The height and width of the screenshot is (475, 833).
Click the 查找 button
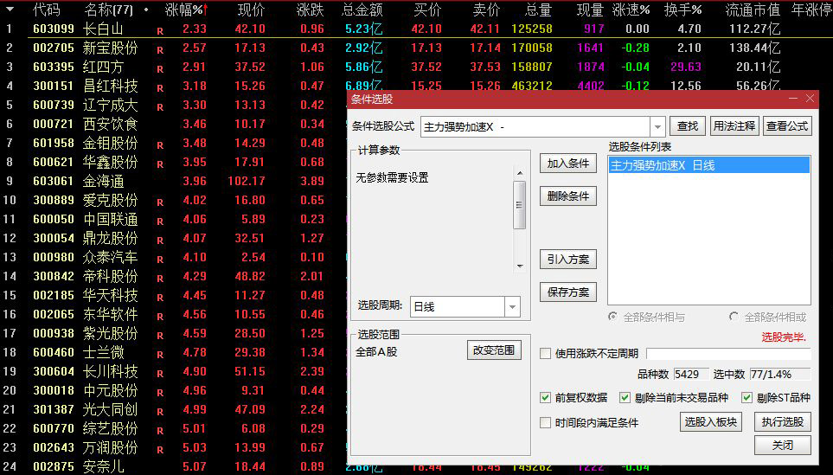pyautogui.click(x=688, y=126)
